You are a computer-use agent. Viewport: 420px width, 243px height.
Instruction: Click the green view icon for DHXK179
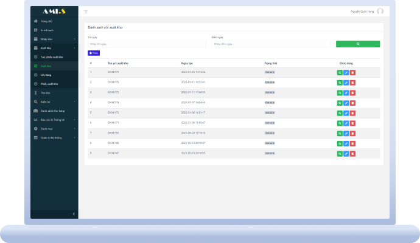(x=340, y=72)
